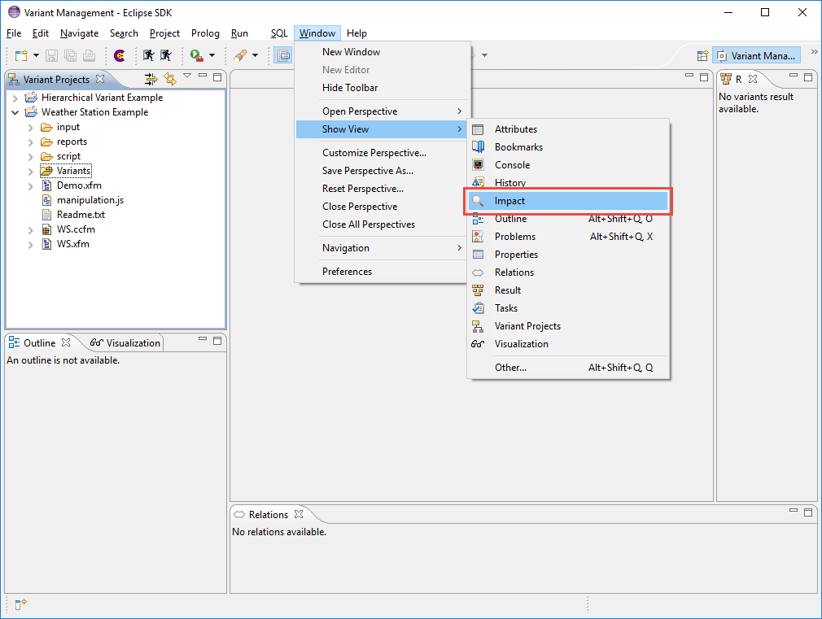Choose Attributes from the Show View submenu
The height and width of the screenshot is (619, 822).
pyautogui.click(x=568, y=129)
